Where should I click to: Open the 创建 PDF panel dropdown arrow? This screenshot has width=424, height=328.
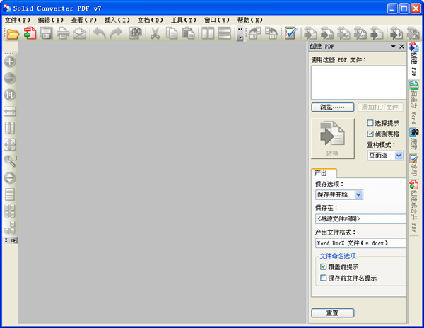394,47
